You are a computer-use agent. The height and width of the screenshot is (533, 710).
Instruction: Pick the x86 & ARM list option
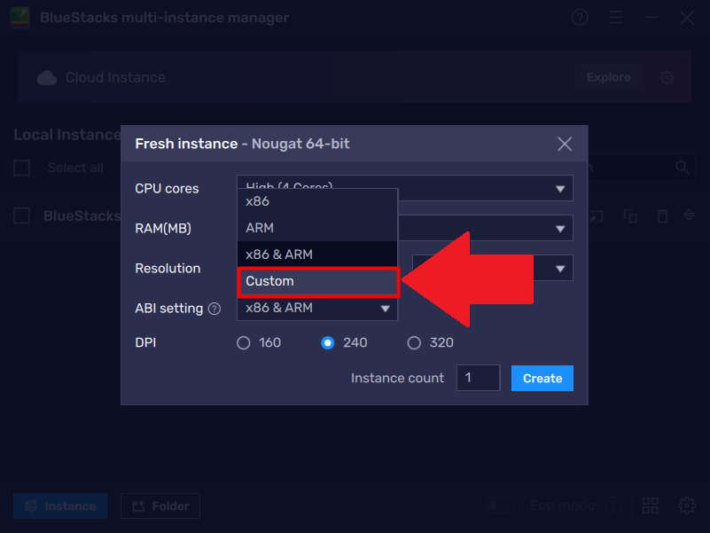coord(317,255)
